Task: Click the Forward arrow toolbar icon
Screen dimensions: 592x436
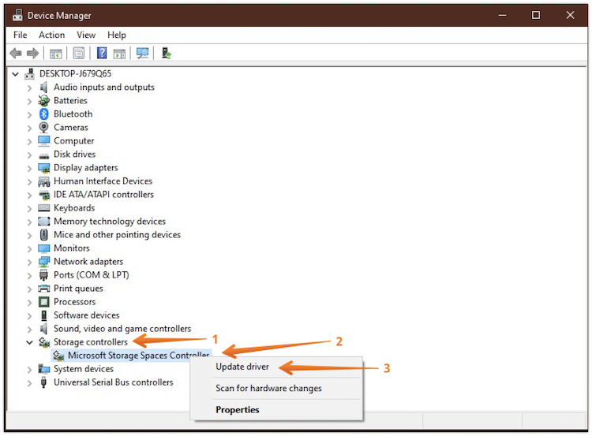Action: 33,54
